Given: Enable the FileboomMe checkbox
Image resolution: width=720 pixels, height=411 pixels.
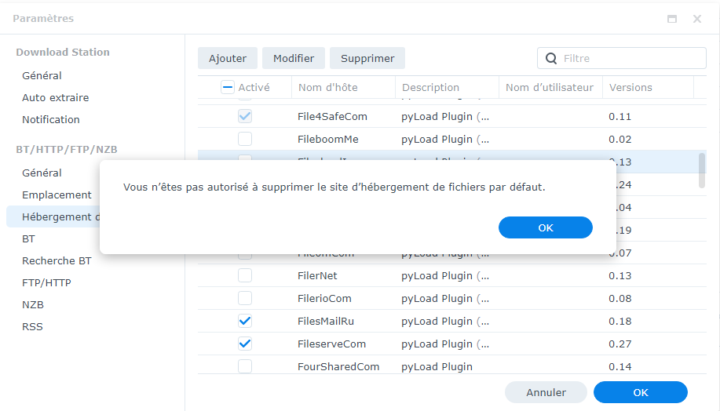Looking at the screenshot, I should (x=245, y=139).
